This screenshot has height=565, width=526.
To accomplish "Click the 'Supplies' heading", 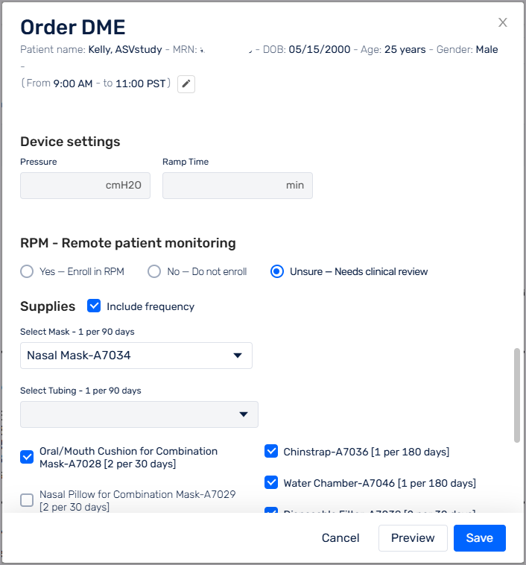I will 48,306.
